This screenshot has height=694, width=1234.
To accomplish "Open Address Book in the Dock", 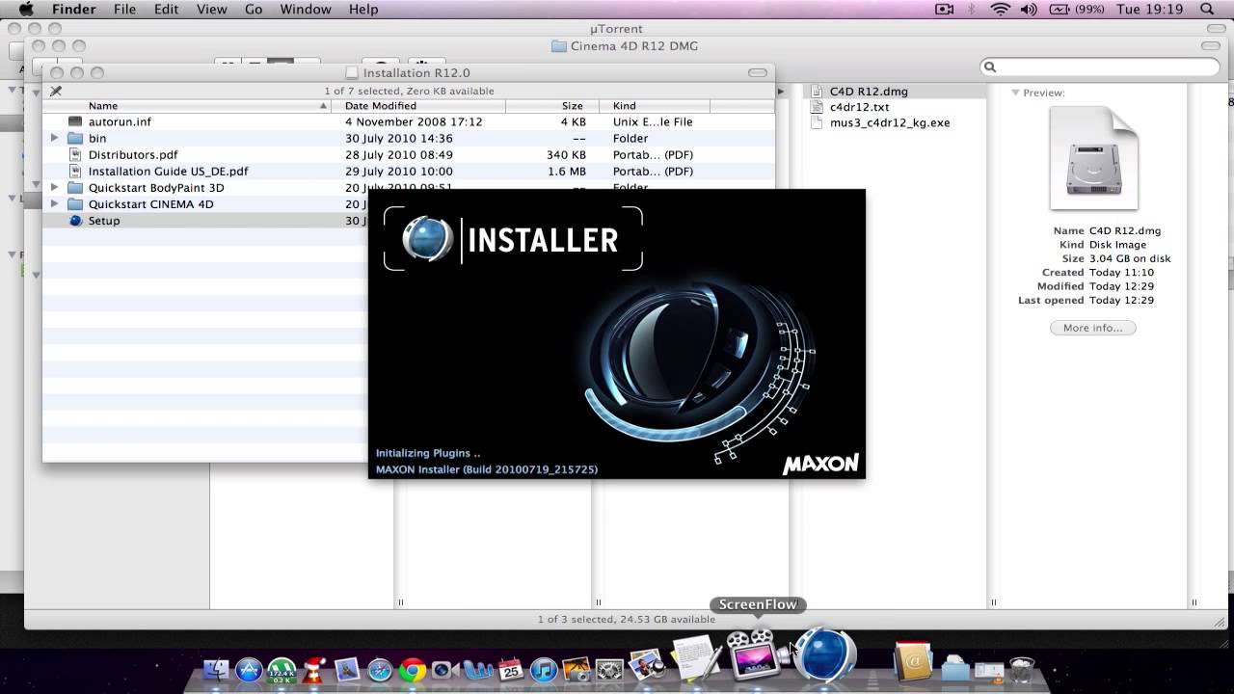I will tap(912, 660).
